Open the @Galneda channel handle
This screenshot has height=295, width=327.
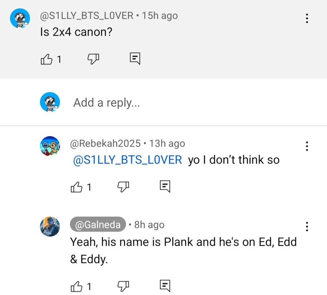[98, 225]
